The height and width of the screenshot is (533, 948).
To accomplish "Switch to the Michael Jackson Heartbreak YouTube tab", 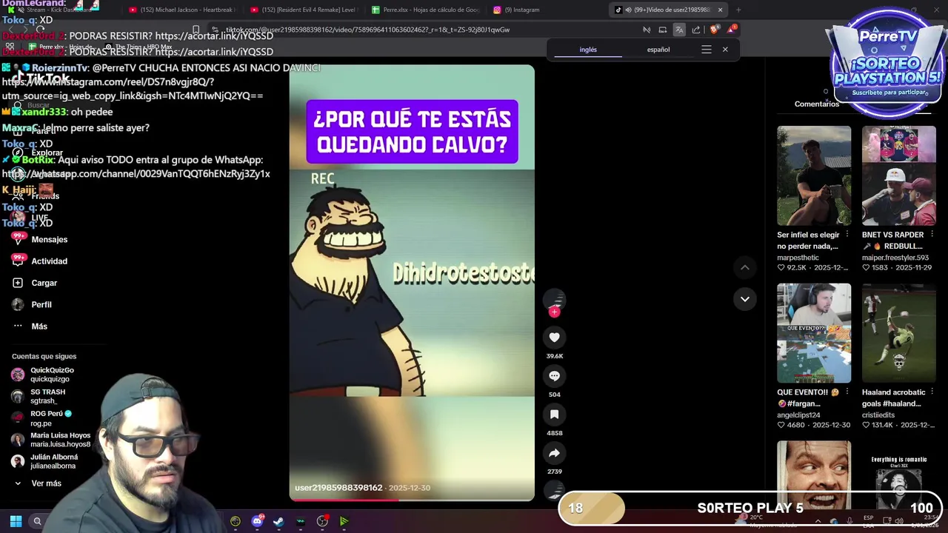I will pos(181,10).
